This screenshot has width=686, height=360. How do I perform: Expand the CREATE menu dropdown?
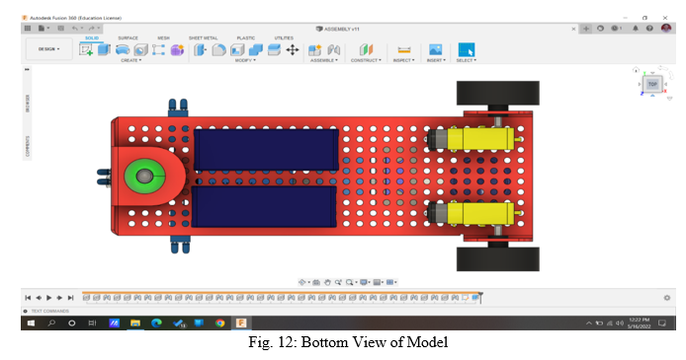[130, 60]
